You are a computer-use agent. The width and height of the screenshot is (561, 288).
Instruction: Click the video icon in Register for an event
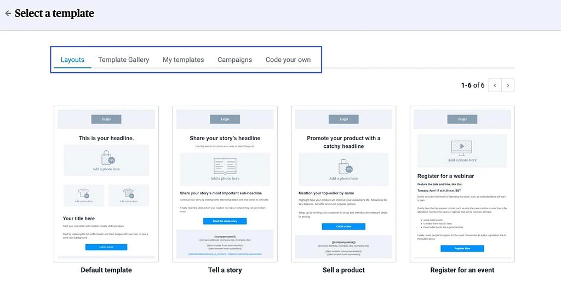point(462,148)
